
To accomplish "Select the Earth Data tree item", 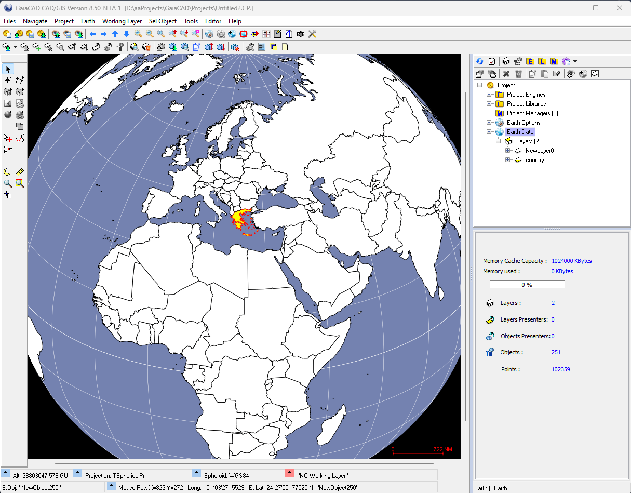I will tap(520, 132).
